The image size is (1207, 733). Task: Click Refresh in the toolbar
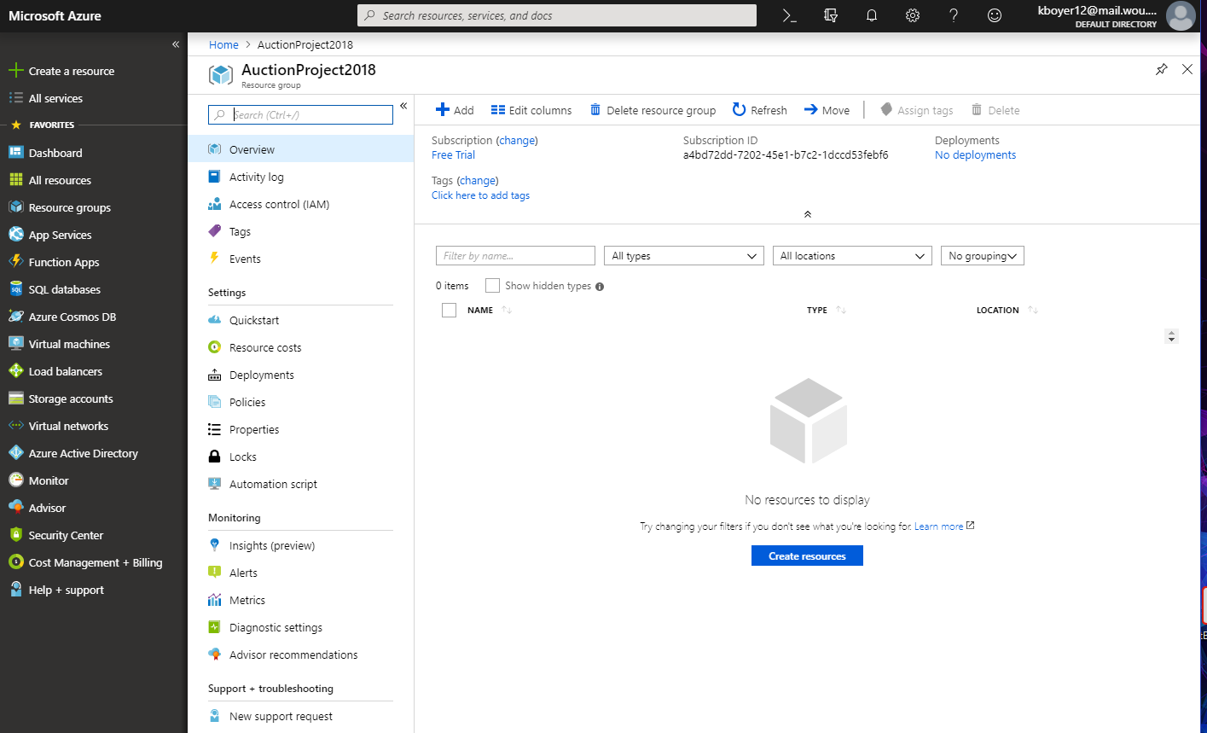759,110
